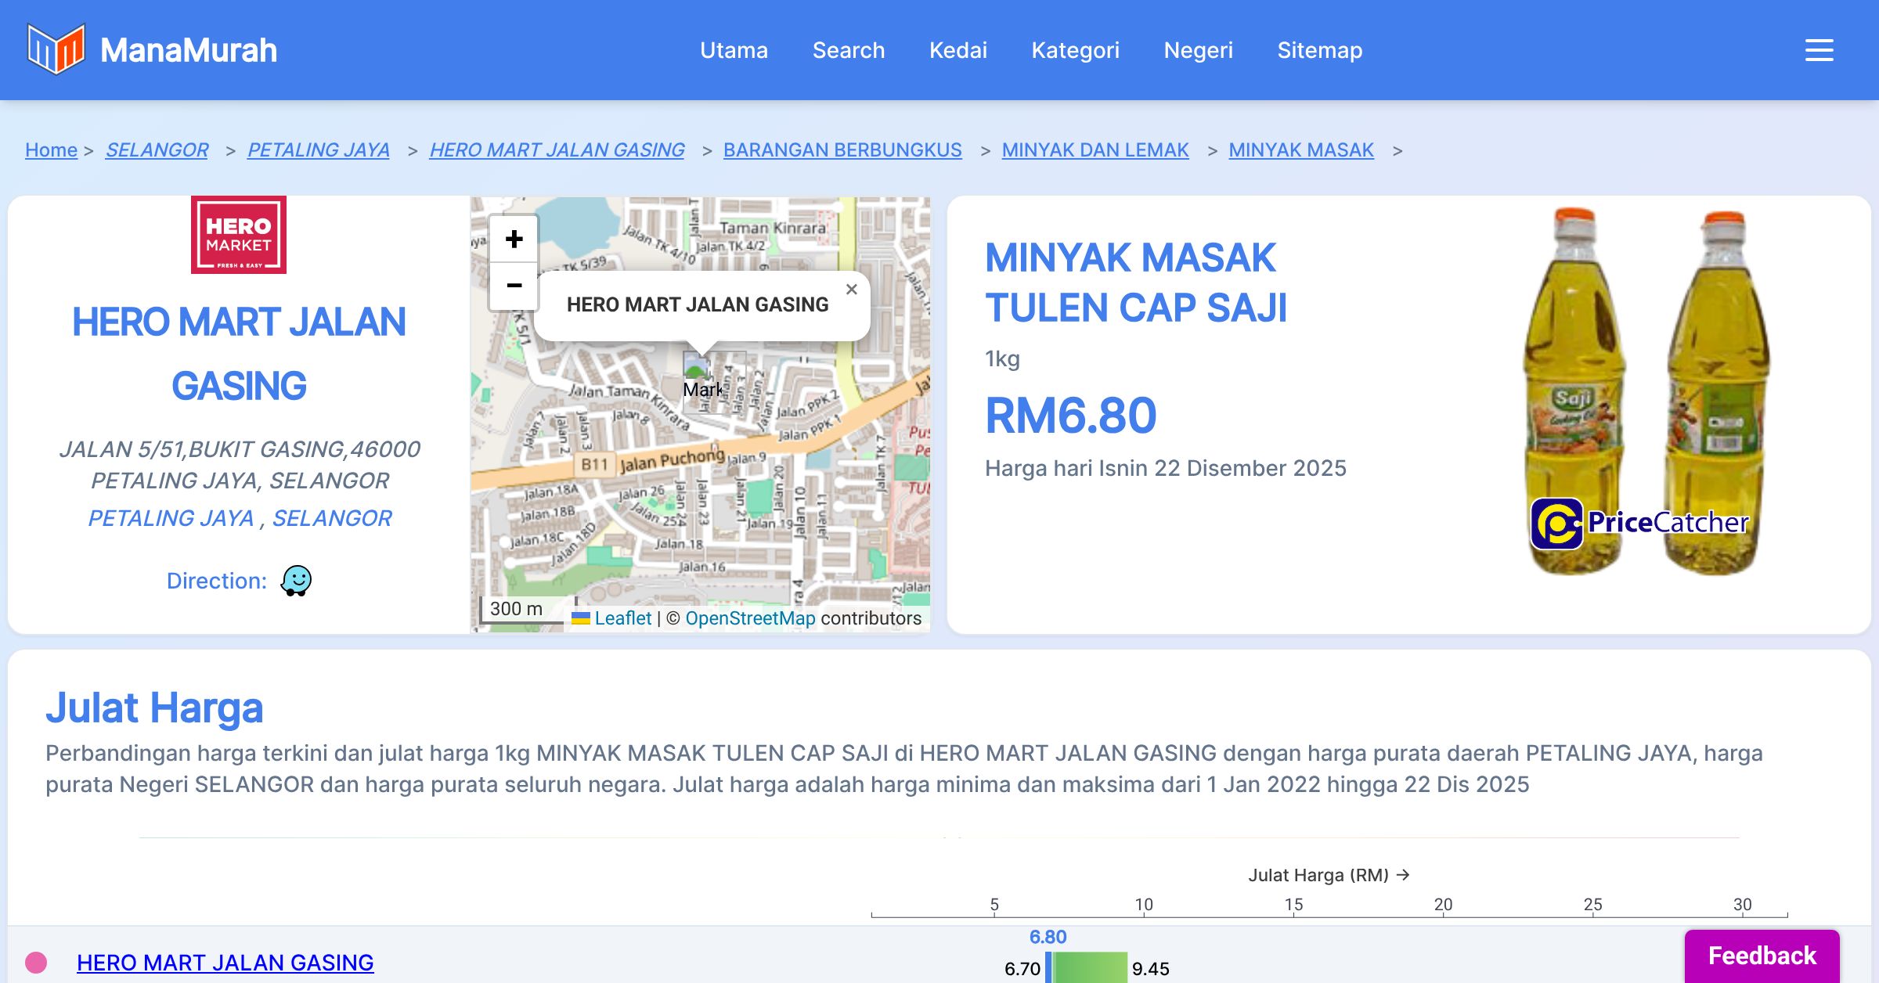
Task: Click the cooking oil product image
Action: click(1643, 391)
